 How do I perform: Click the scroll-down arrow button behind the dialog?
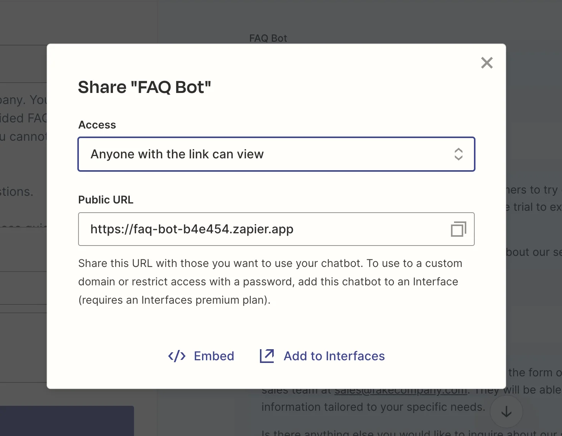pos(506,412)
